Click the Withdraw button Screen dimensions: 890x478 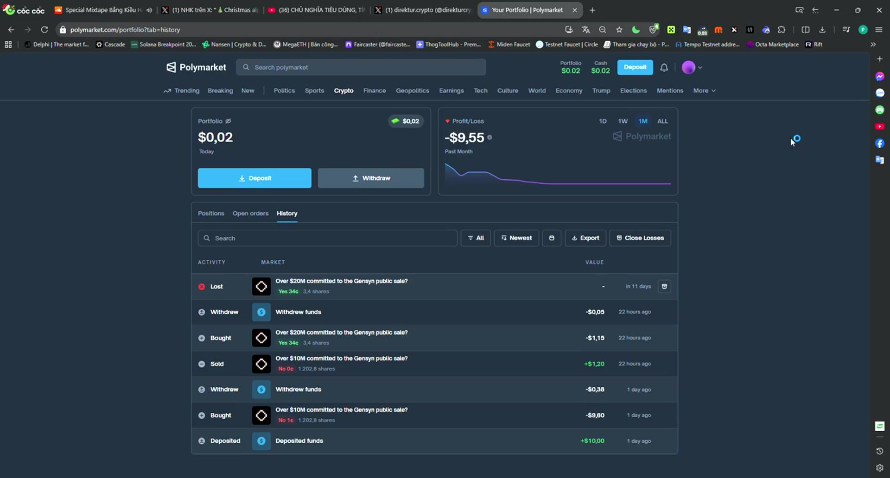371,178
